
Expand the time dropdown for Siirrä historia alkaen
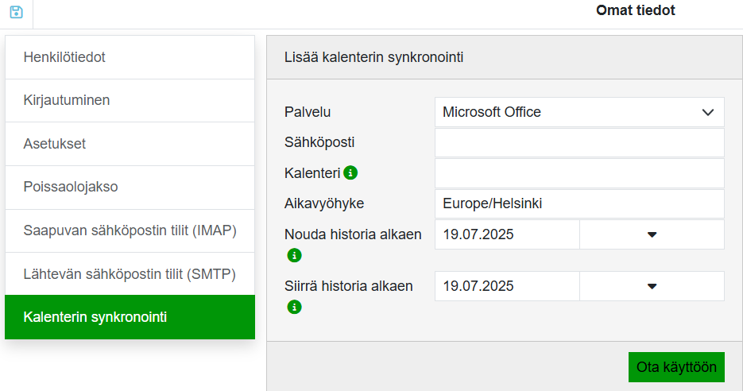(652, 286)
